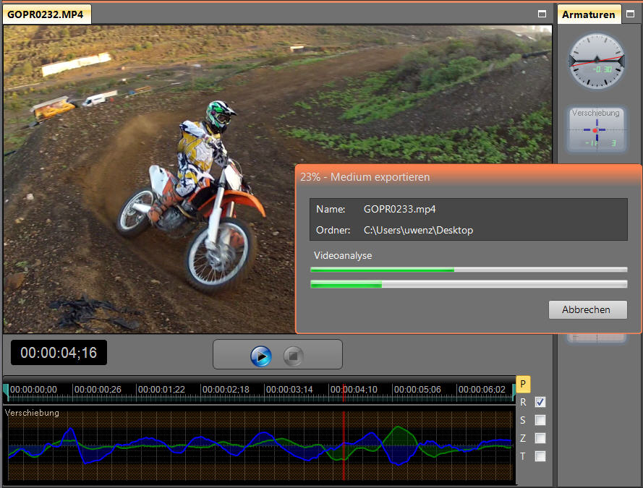Enable the T checkbox
The image size is (643, 488).
point(540,456)
